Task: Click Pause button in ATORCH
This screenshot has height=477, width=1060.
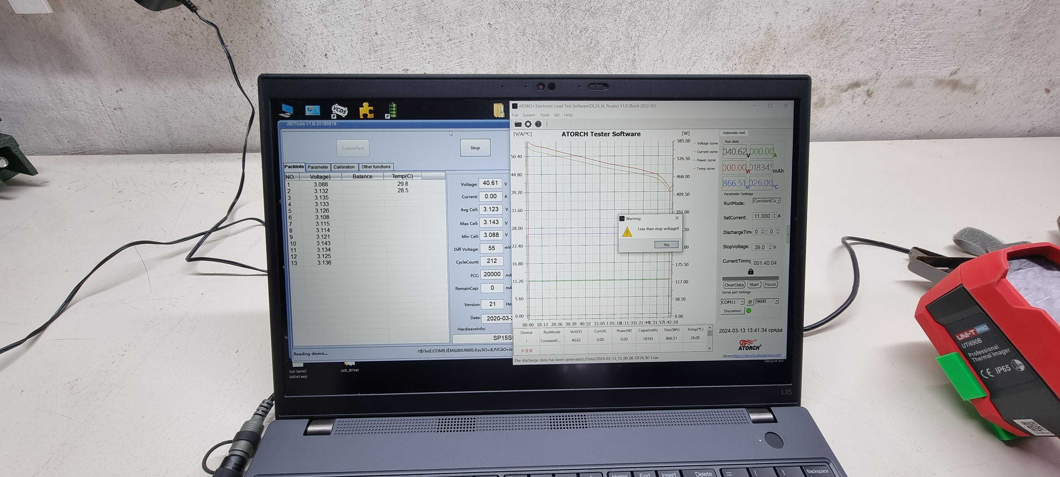Action: (770, 284)
